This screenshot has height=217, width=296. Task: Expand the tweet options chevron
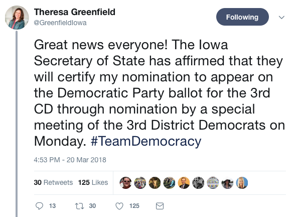pyautogui.click(x=281, y=18)
